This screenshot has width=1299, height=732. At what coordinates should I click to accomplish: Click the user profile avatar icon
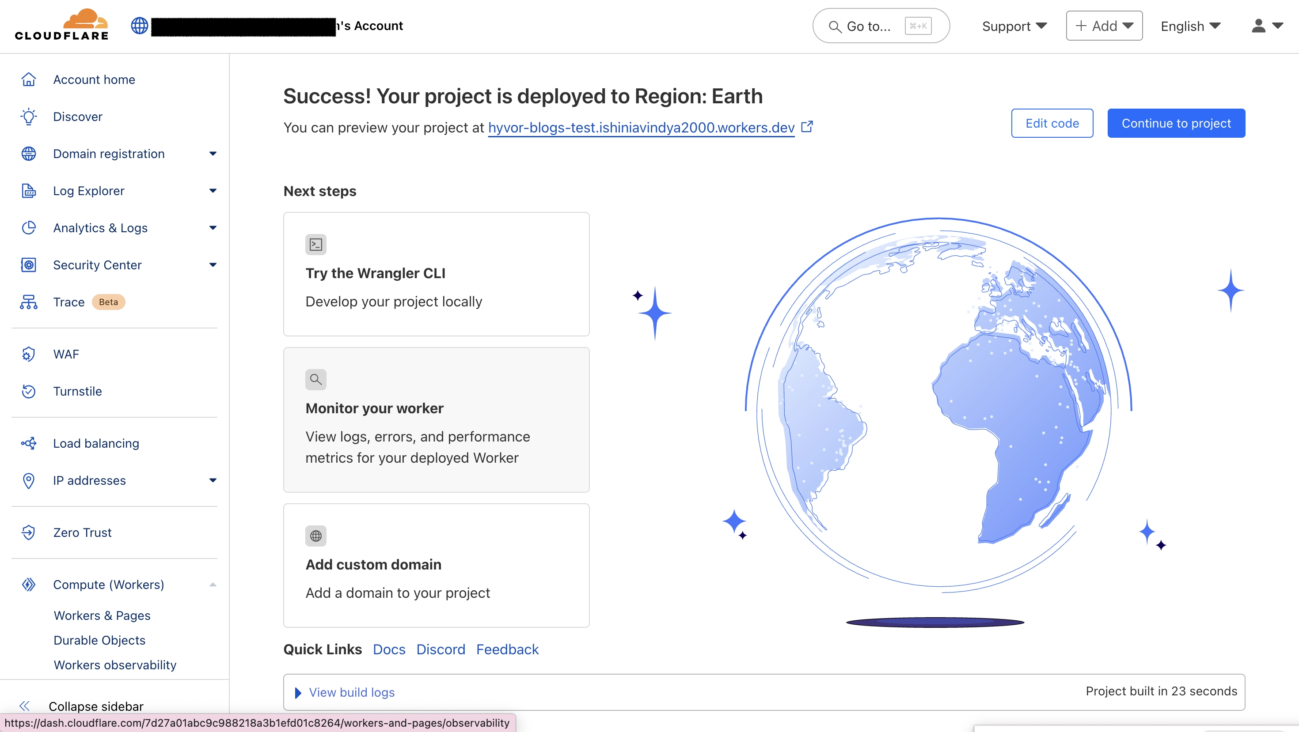click(x=1259, y=26)
